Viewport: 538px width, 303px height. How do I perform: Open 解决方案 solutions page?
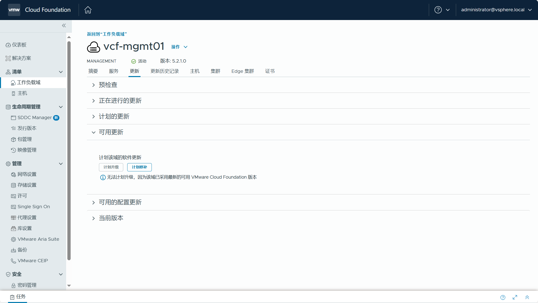(19, 58)
